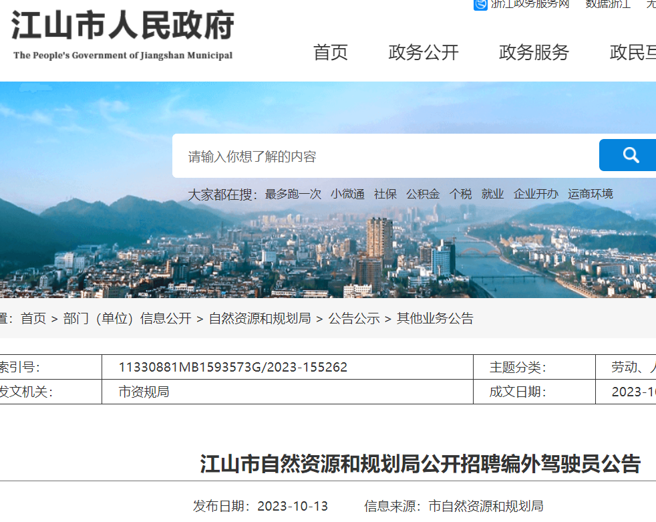Search hot keyword 社保
656x522 pixels.
pos(385,194)
